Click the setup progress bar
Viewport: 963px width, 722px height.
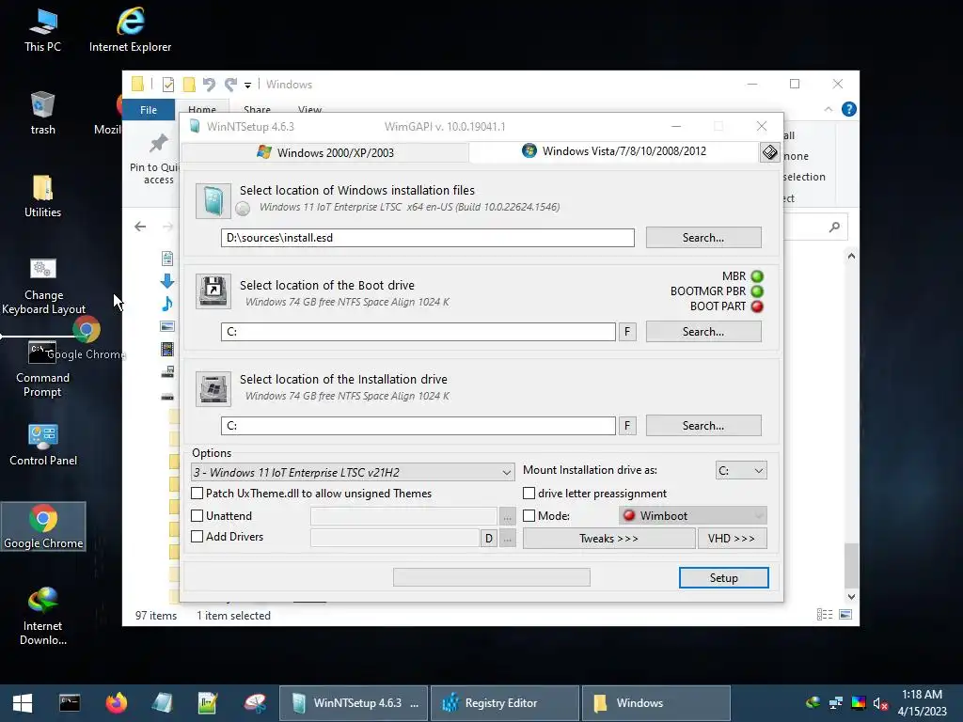[x=491, y=577]
